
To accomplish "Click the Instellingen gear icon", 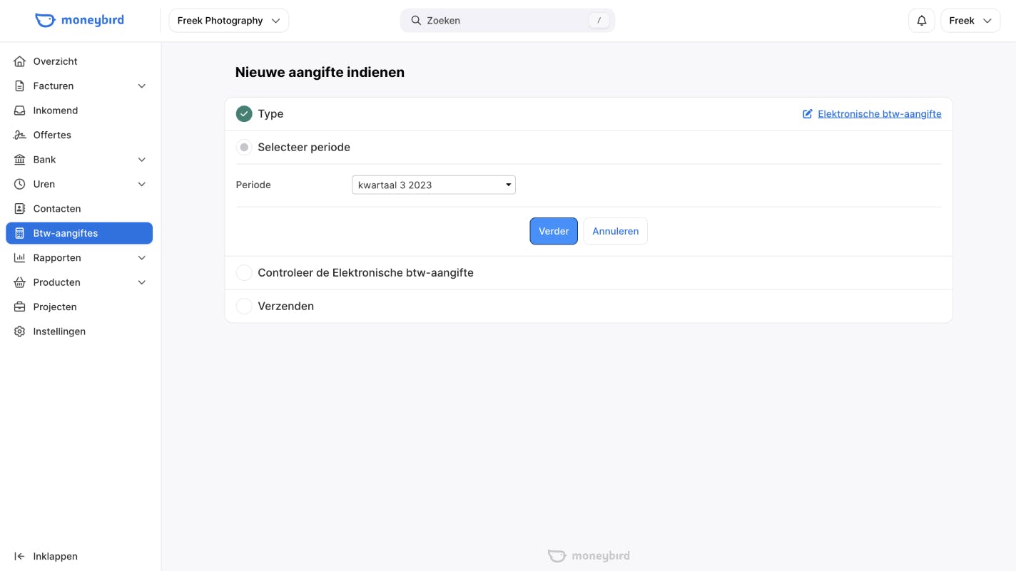I will [x=20, y=331].
